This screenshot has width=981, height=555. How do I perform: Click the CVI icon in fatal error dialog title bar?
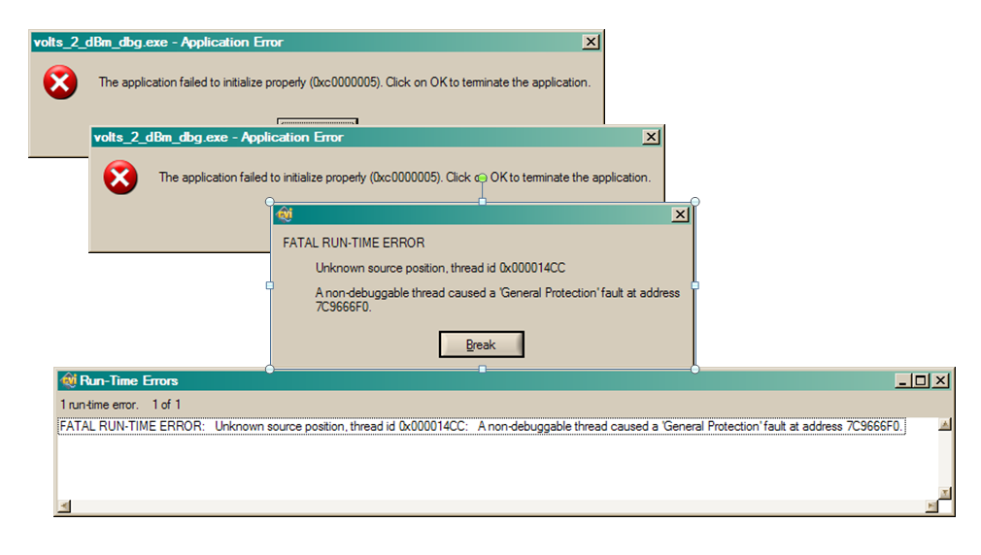tap(286, 214)
